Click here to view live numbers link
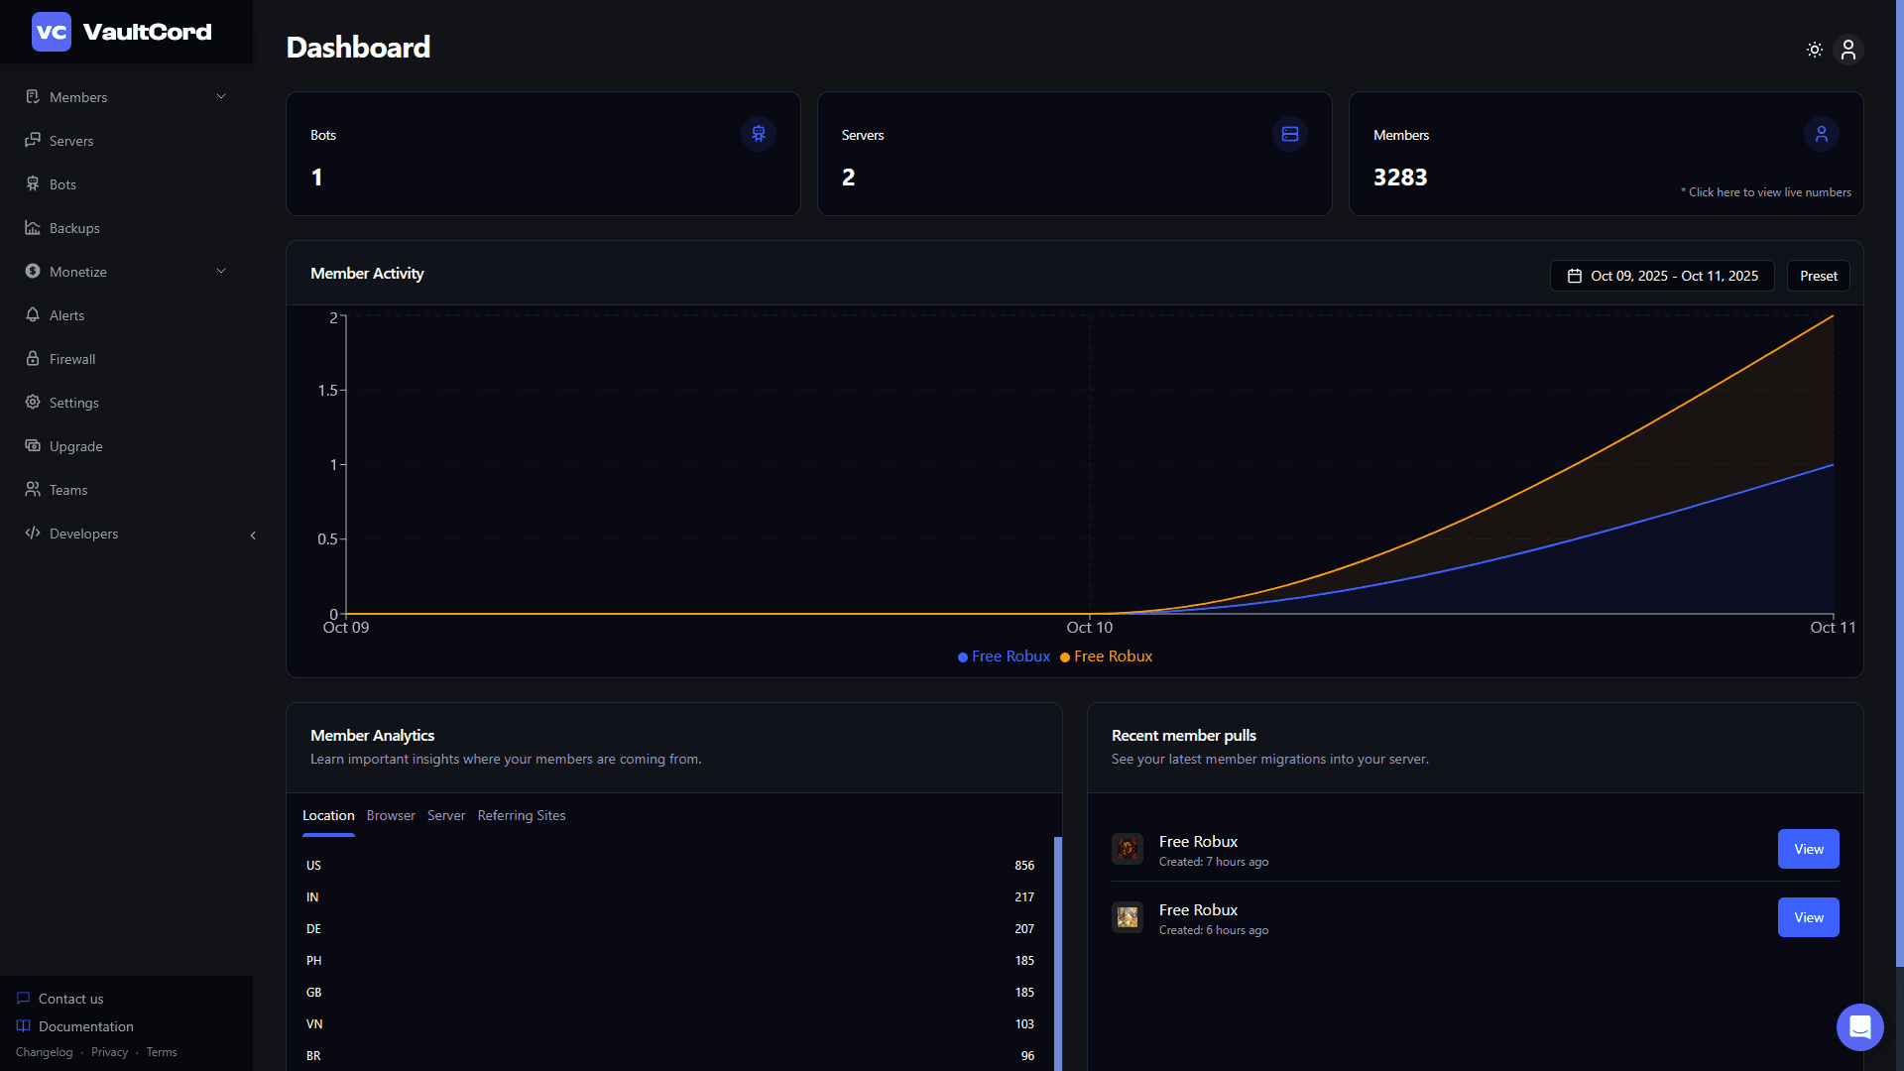This screenshot has width=1904, height=1071. [x=1766, y=192]
